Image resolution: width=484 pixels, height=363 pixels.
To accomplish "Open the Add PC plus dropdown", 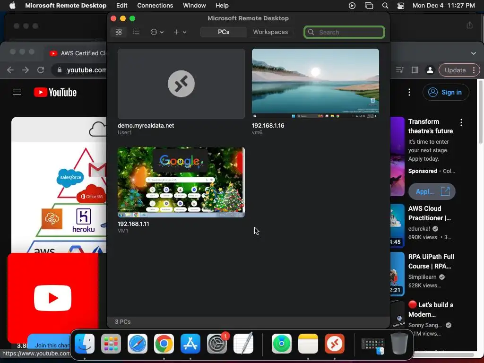I will pyautogui.click(x=180, y=32).
